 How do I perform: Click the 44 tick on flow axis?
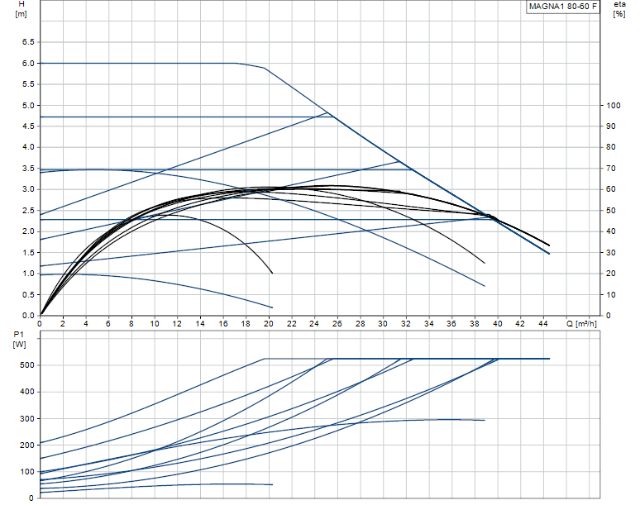point(543,323)
